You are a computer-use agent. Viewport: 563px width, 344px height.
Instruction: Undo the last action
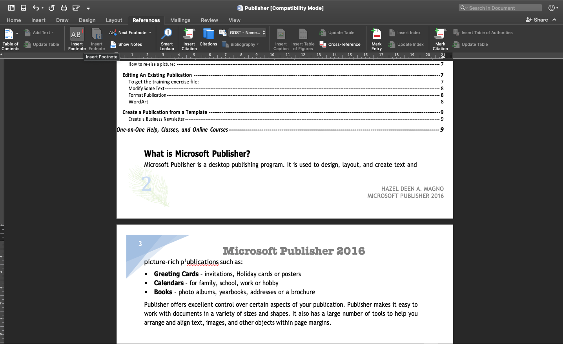point(36,8)
